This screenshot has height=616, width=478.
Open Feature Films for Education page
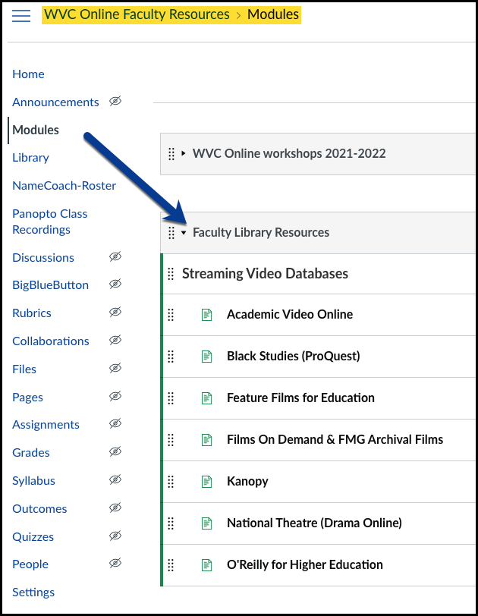[300, 398]
